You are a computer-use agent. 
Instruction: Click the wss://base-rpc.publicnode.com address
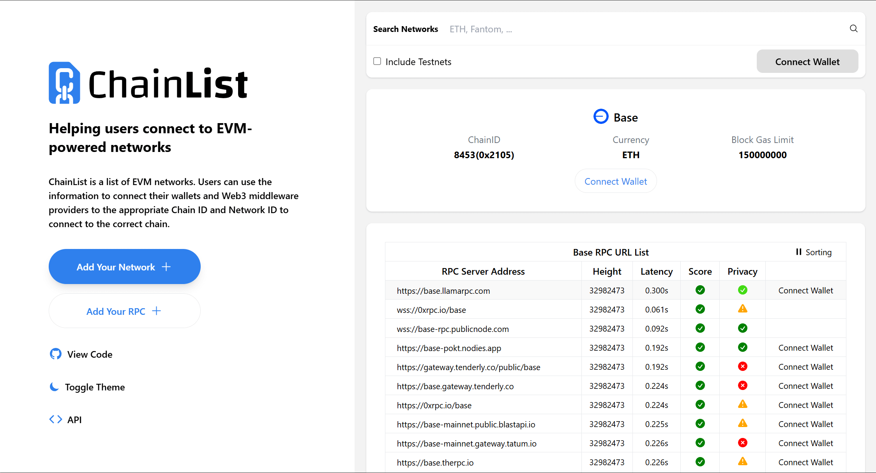(x=452, y=329)
